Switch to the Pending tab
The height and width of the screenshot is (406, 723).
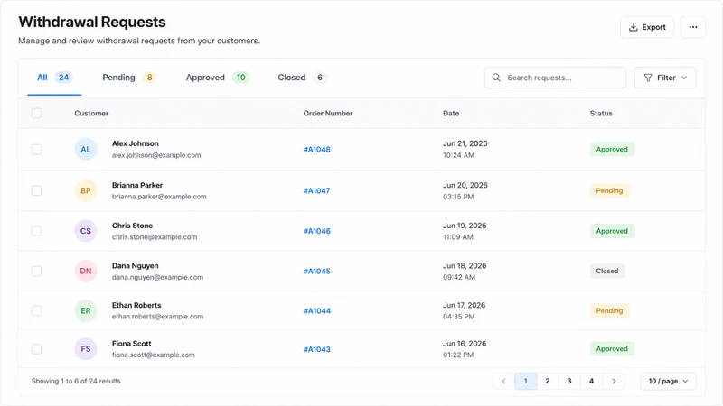pos(128,78)
